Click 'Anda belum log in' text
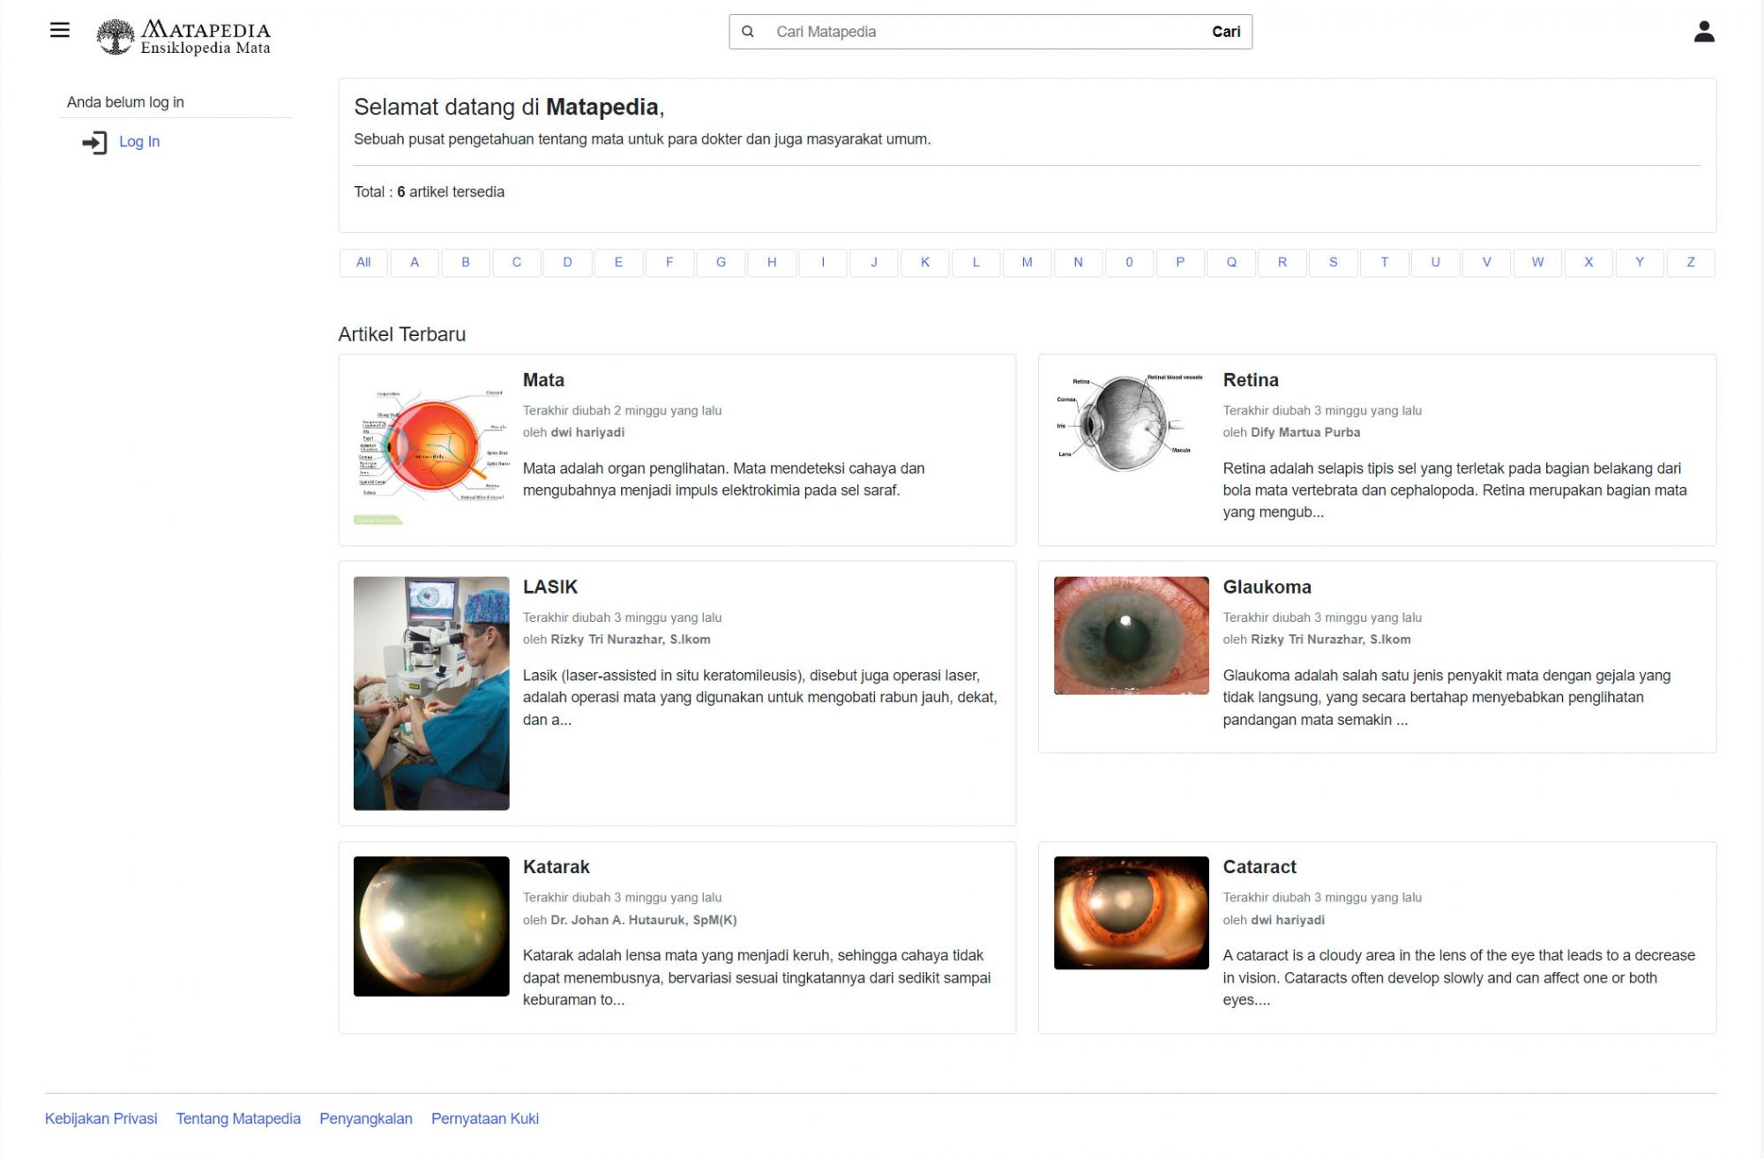 tap(125, 102)
